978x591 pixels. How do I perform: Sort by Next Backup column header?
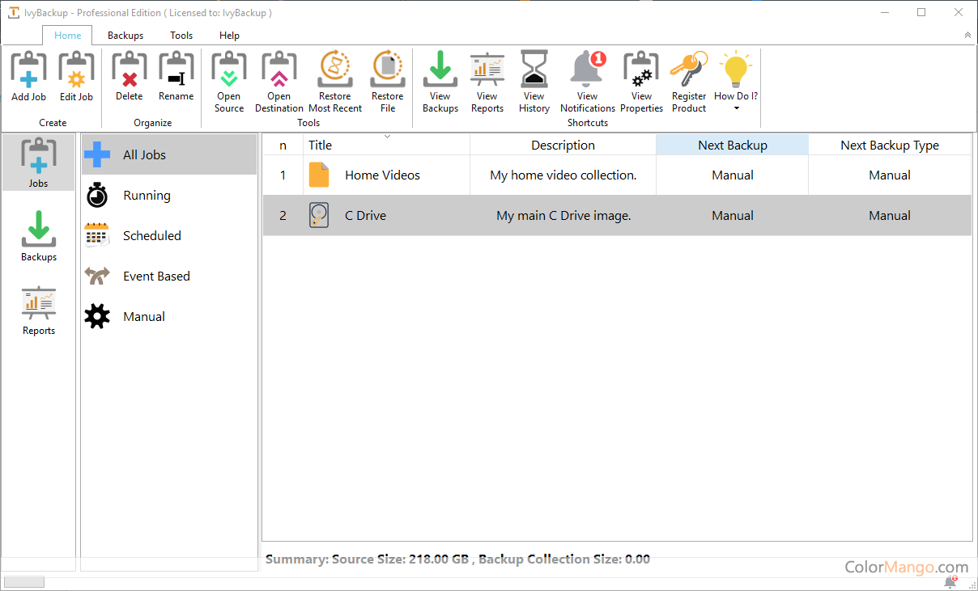click(732, 146)
